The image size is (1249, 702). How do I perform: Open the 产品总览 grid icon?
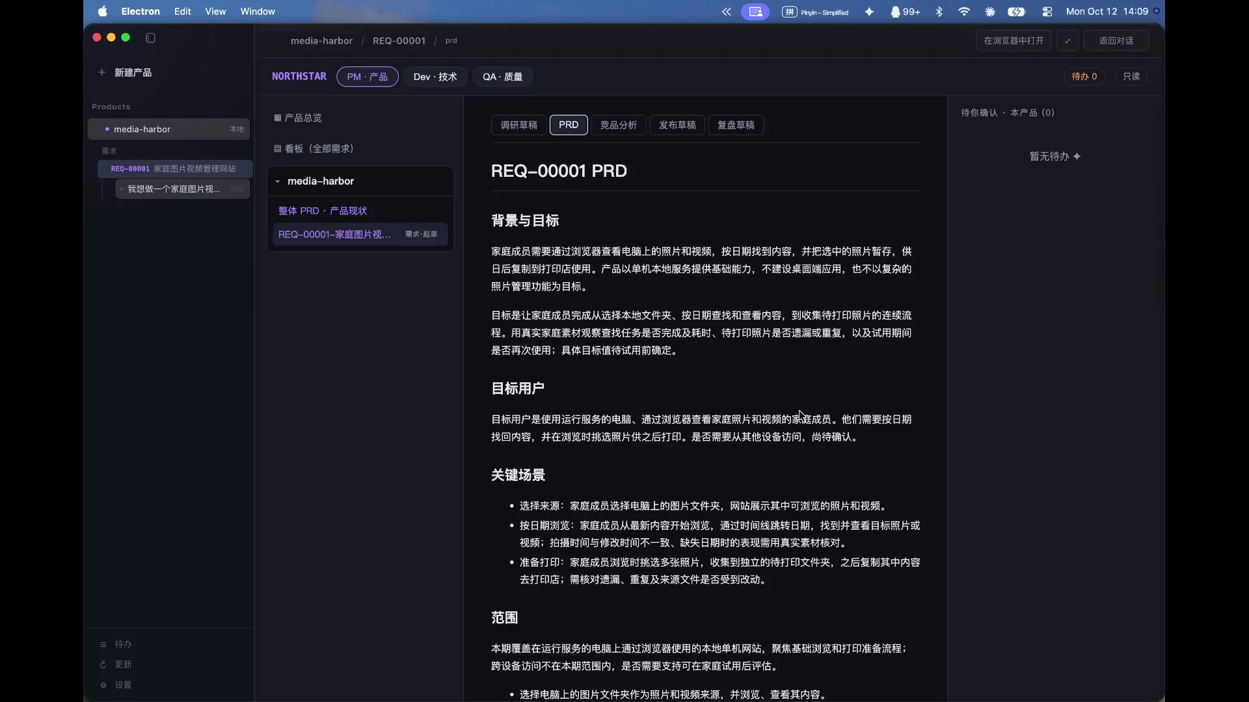tap(278, 118)
